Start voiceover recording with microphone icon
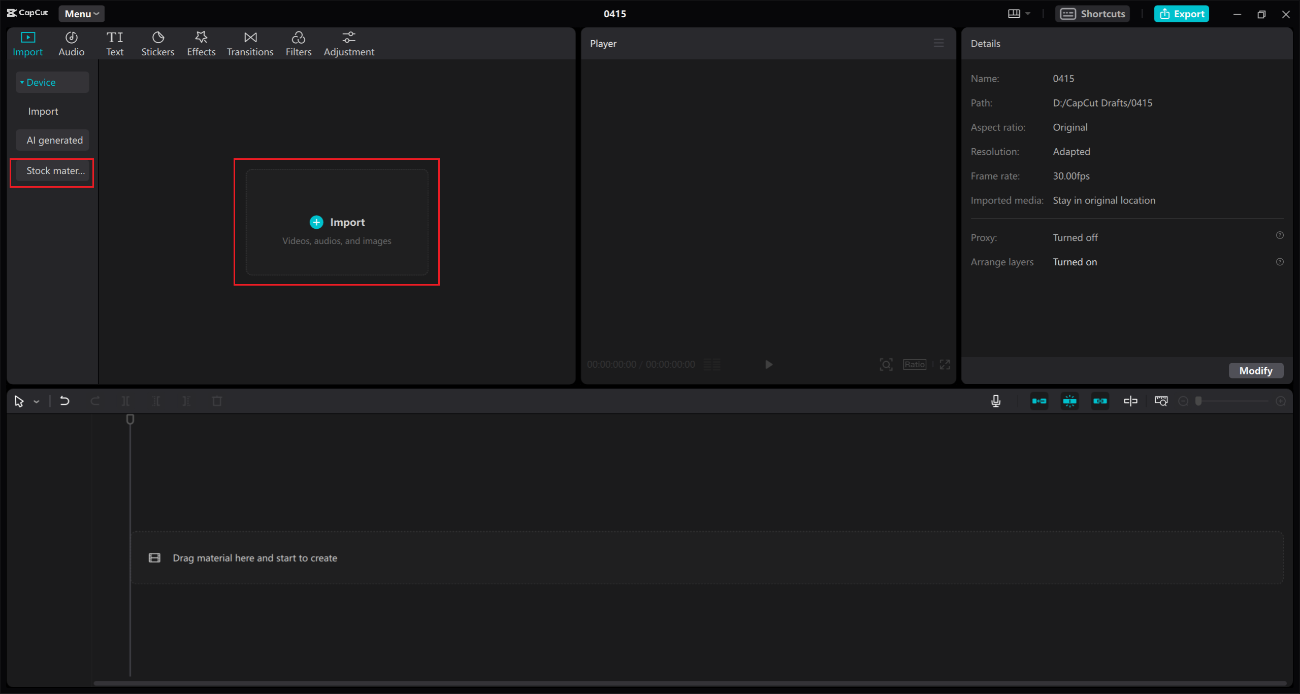 click(996, 401)
